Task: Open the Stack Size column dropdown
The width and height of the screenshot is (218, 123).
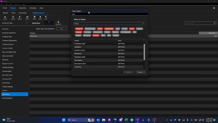Action: pyautogui.click(x=217, y=33)
